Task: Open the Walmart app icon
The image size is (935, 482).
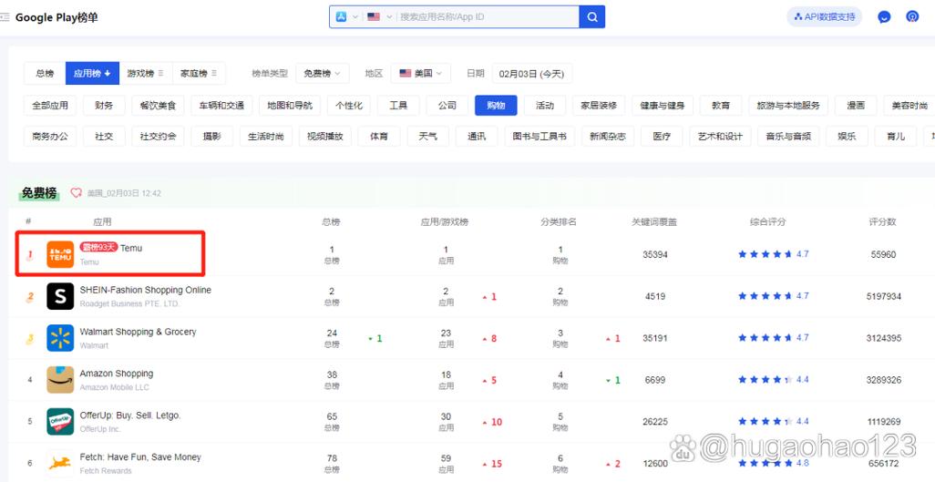Action: [60, 338]
